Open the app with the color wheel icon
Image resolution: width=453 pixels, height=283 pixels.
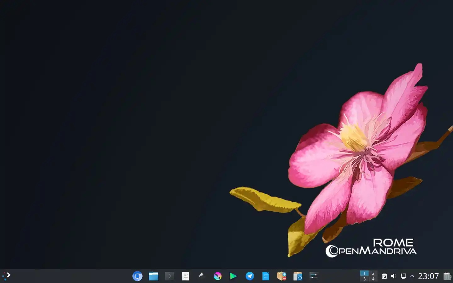(x=218, y=276)
